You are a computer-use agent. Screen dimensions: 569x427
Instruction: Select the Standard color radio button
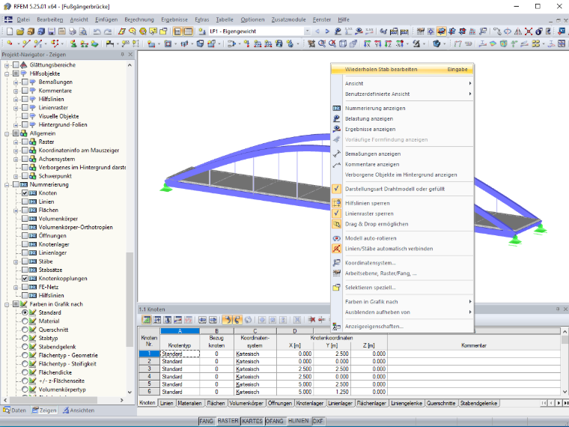point(25,312)
